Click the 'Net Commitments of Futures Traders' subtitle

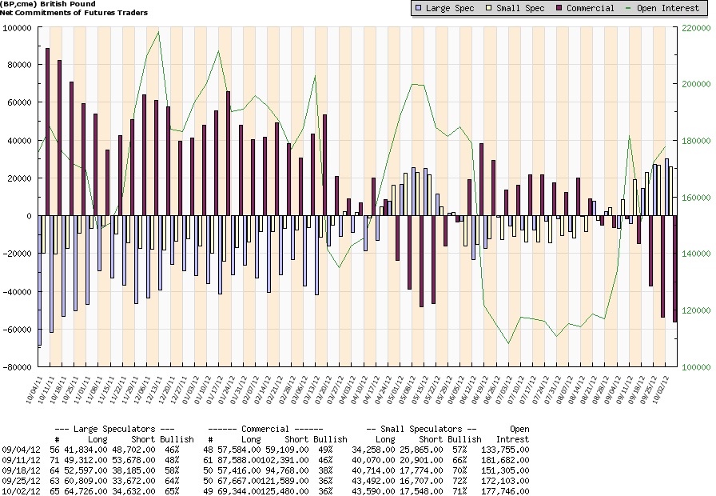click(x=74, y=13)
